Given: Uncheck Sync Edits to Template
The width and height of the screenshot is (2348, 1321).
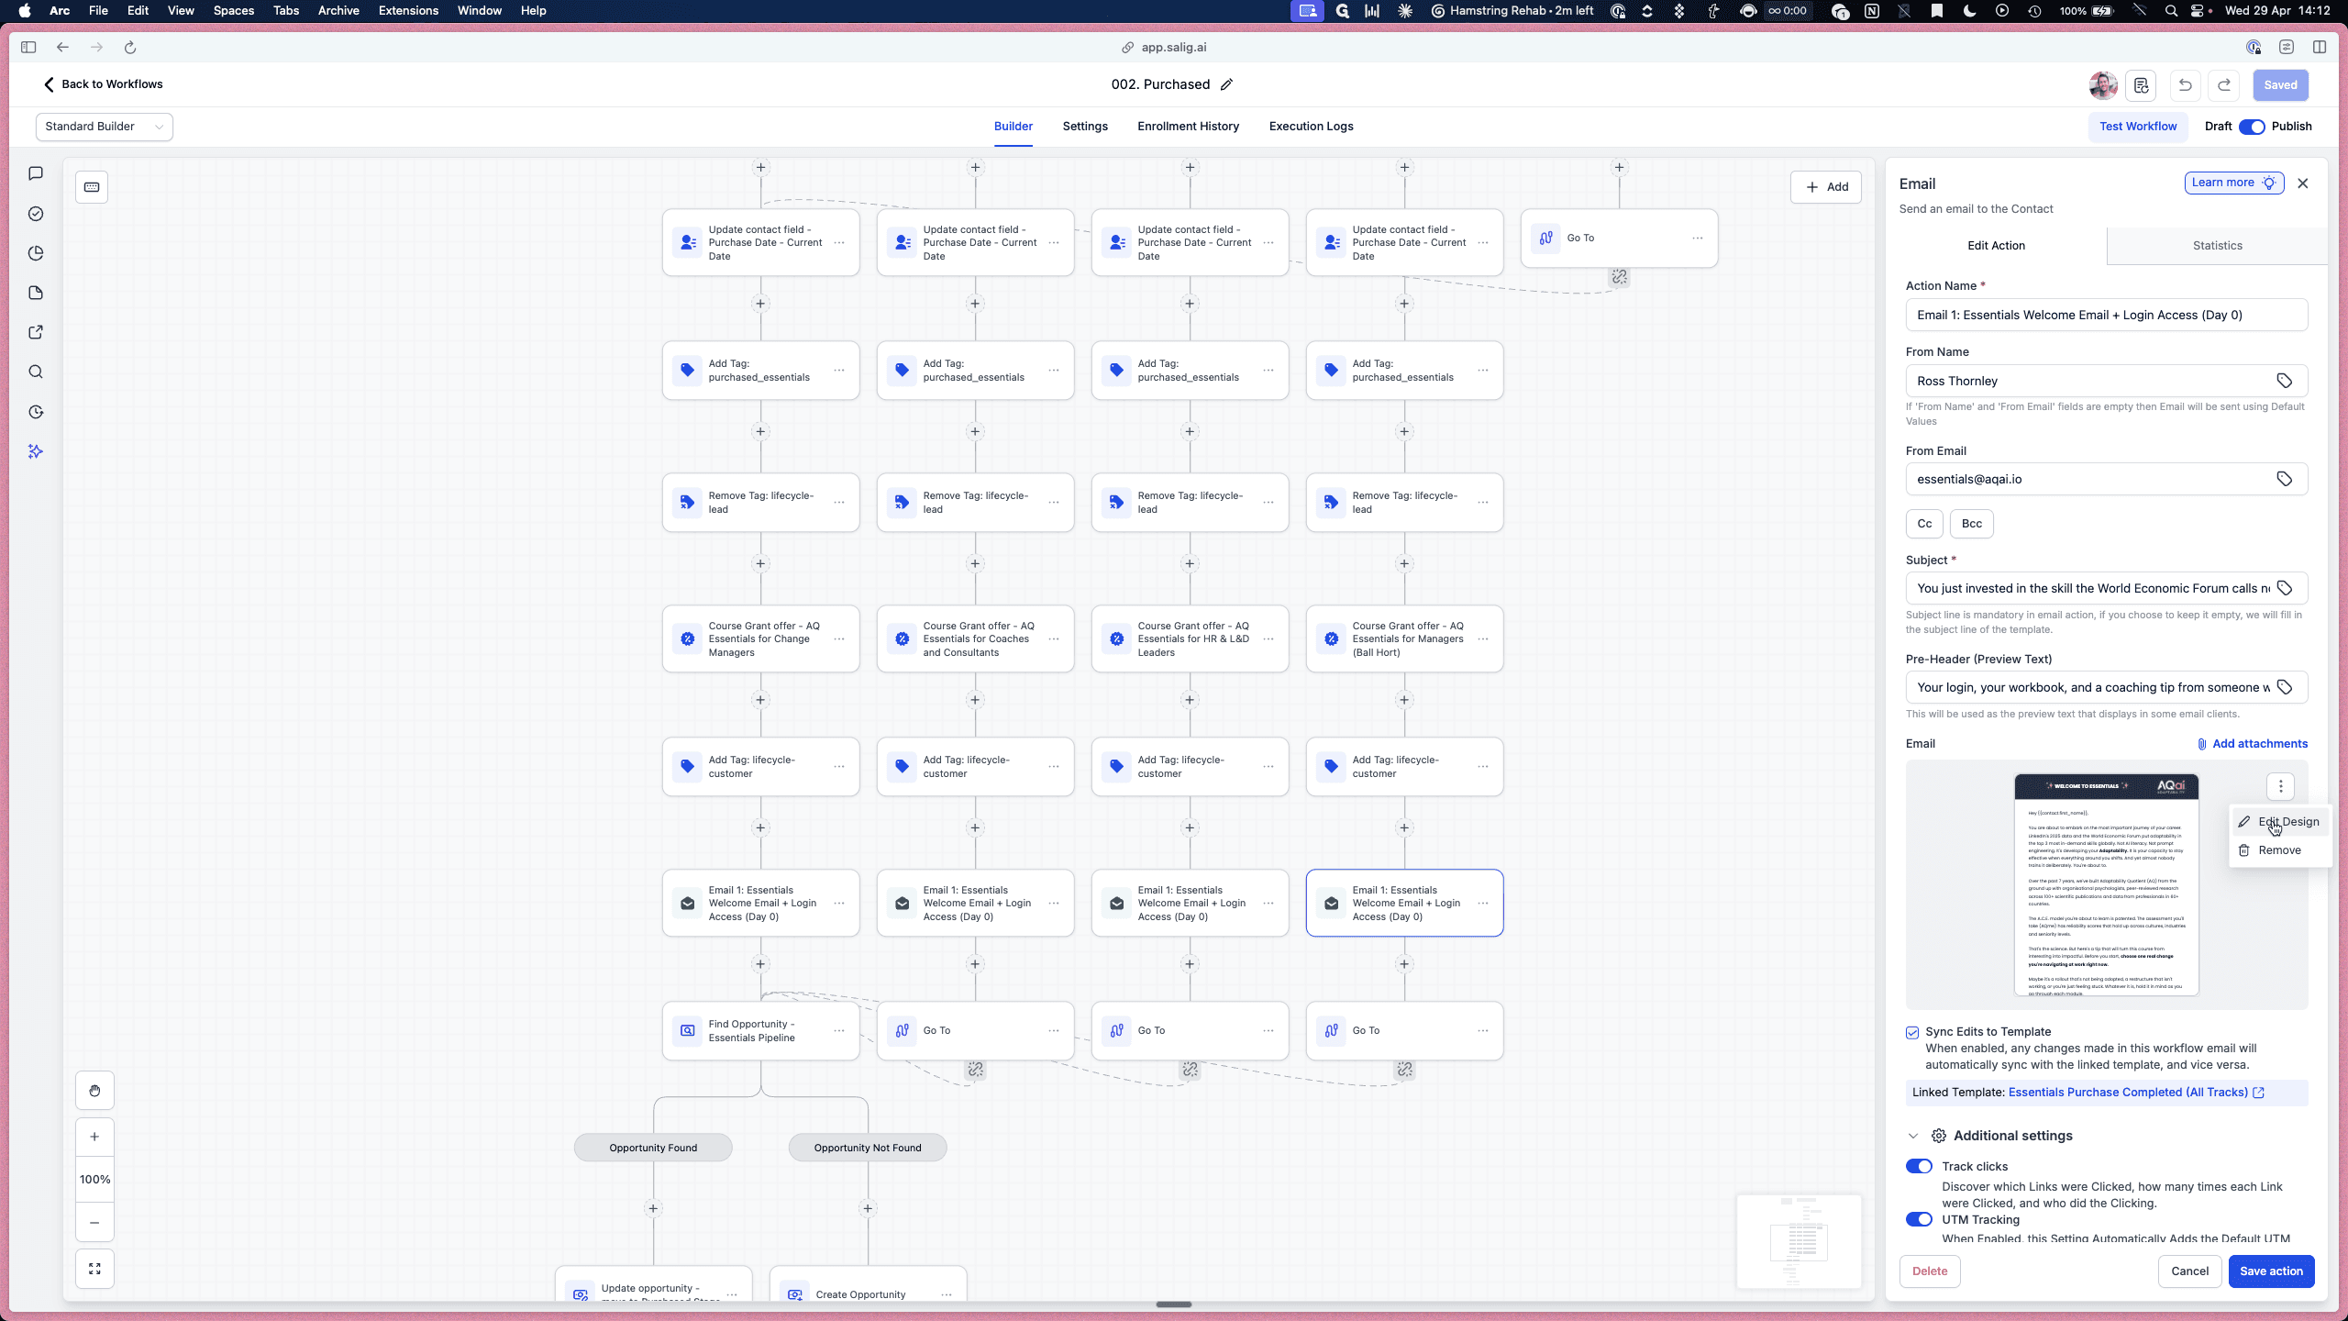Looking at the screenshot, I should pyautogui.click(x=1912, y=1033).
